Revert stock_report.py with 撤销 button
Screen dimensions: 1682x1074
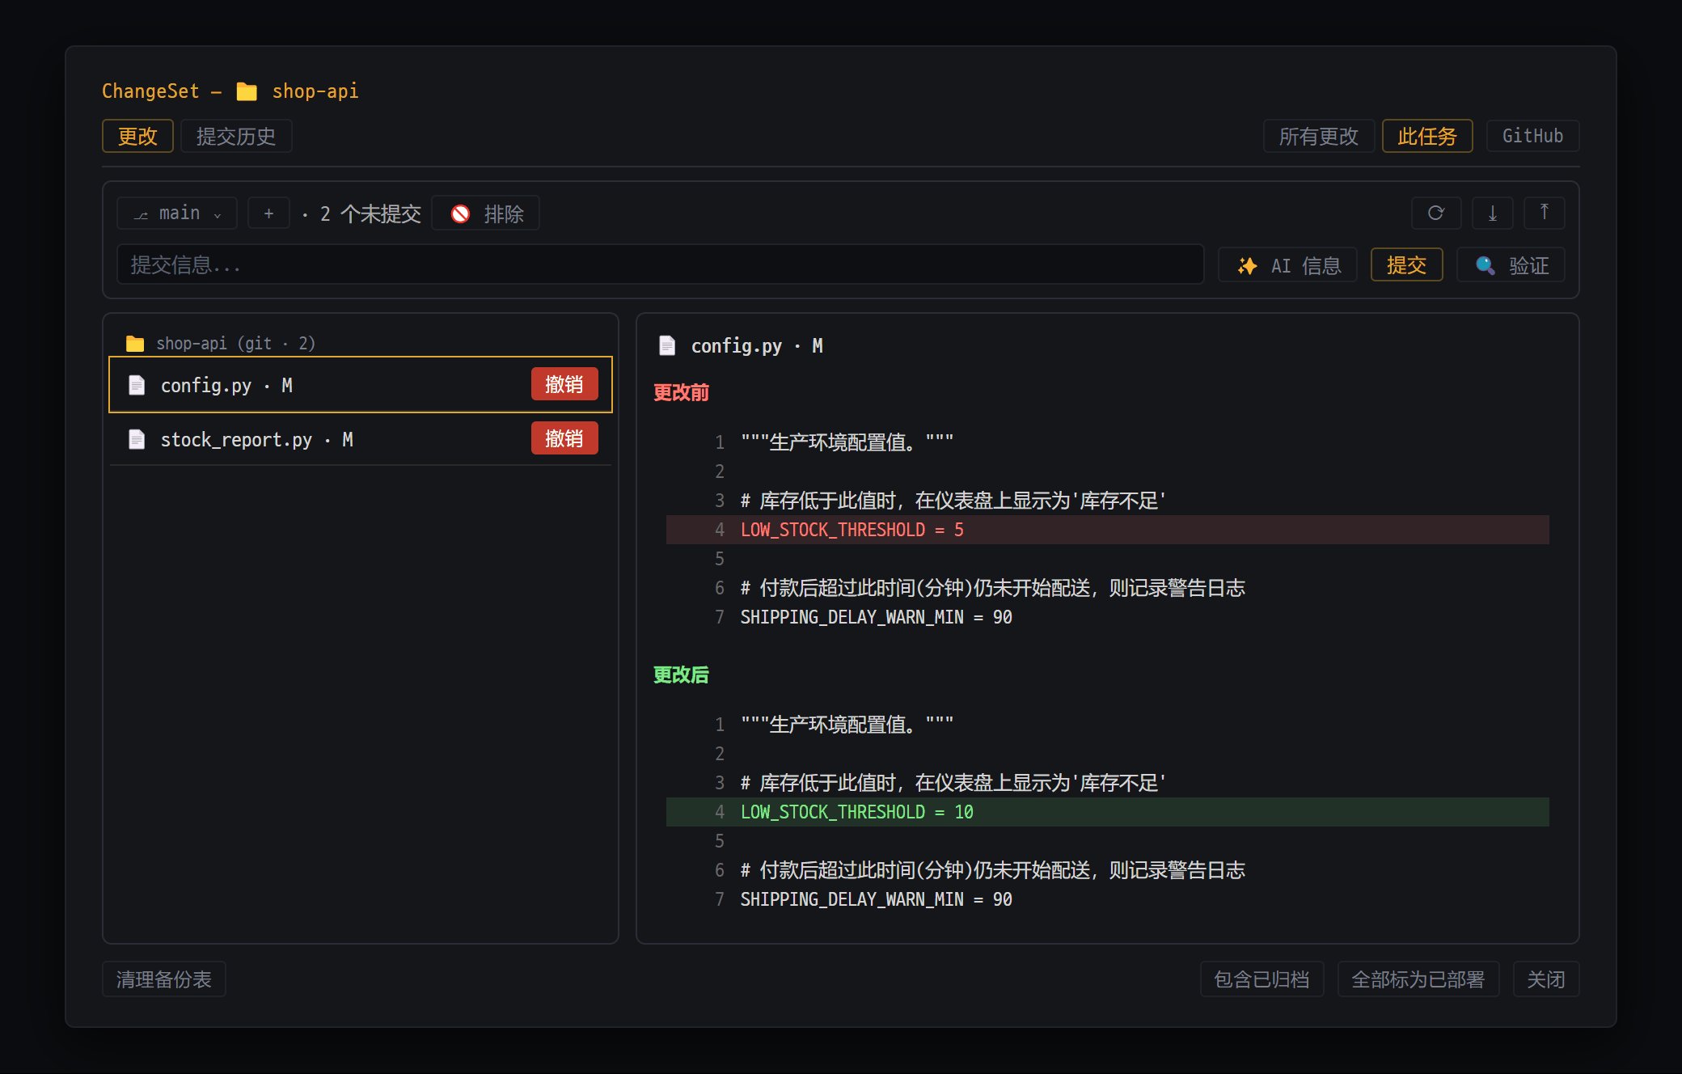click(564, 438)
